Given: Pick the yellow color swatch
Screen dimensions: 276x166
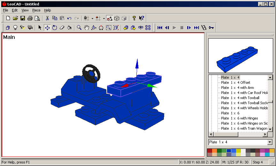Looking at the screenshot, I should pos(238,151).
